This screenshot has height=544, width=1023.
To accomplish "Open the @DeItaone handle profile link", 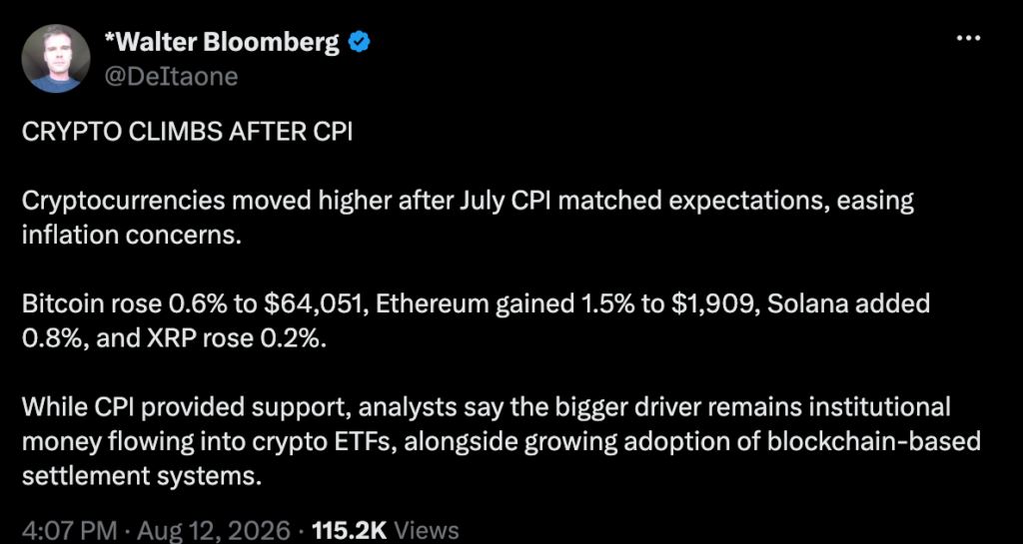I will (171, 77).
